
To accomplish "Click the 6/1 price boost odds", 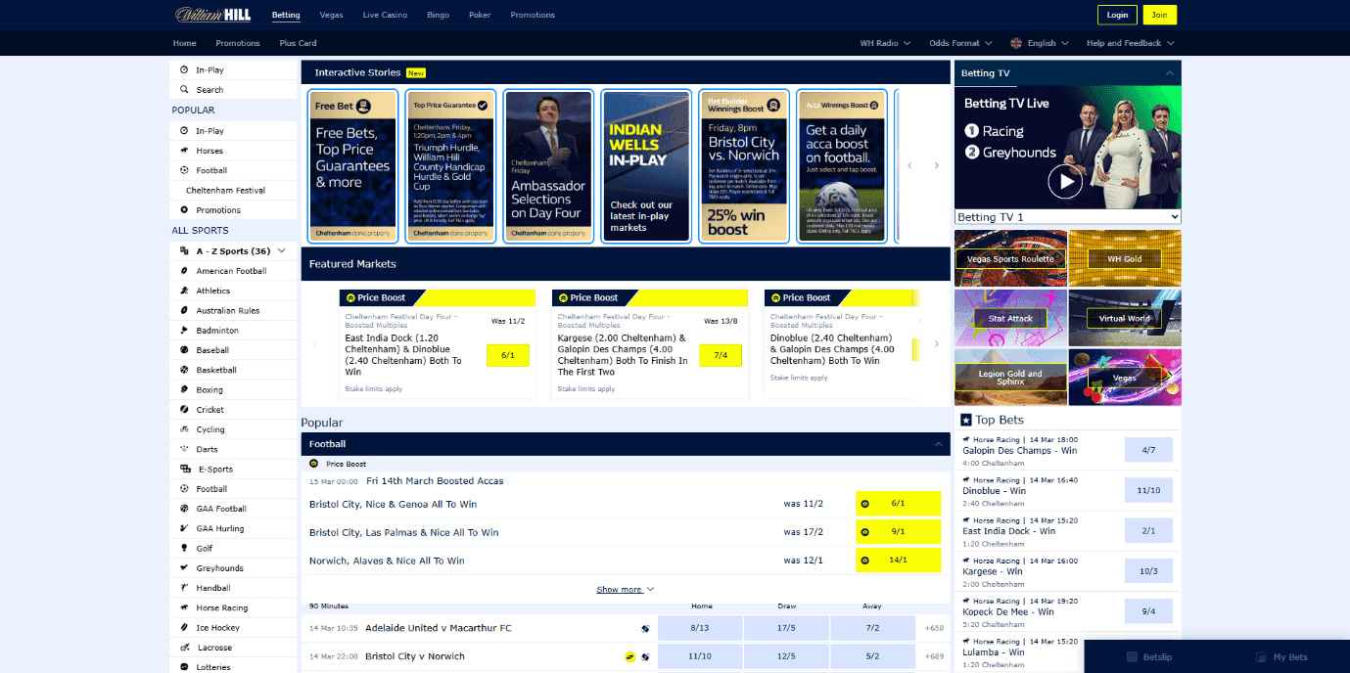I will tap(899, 503).
